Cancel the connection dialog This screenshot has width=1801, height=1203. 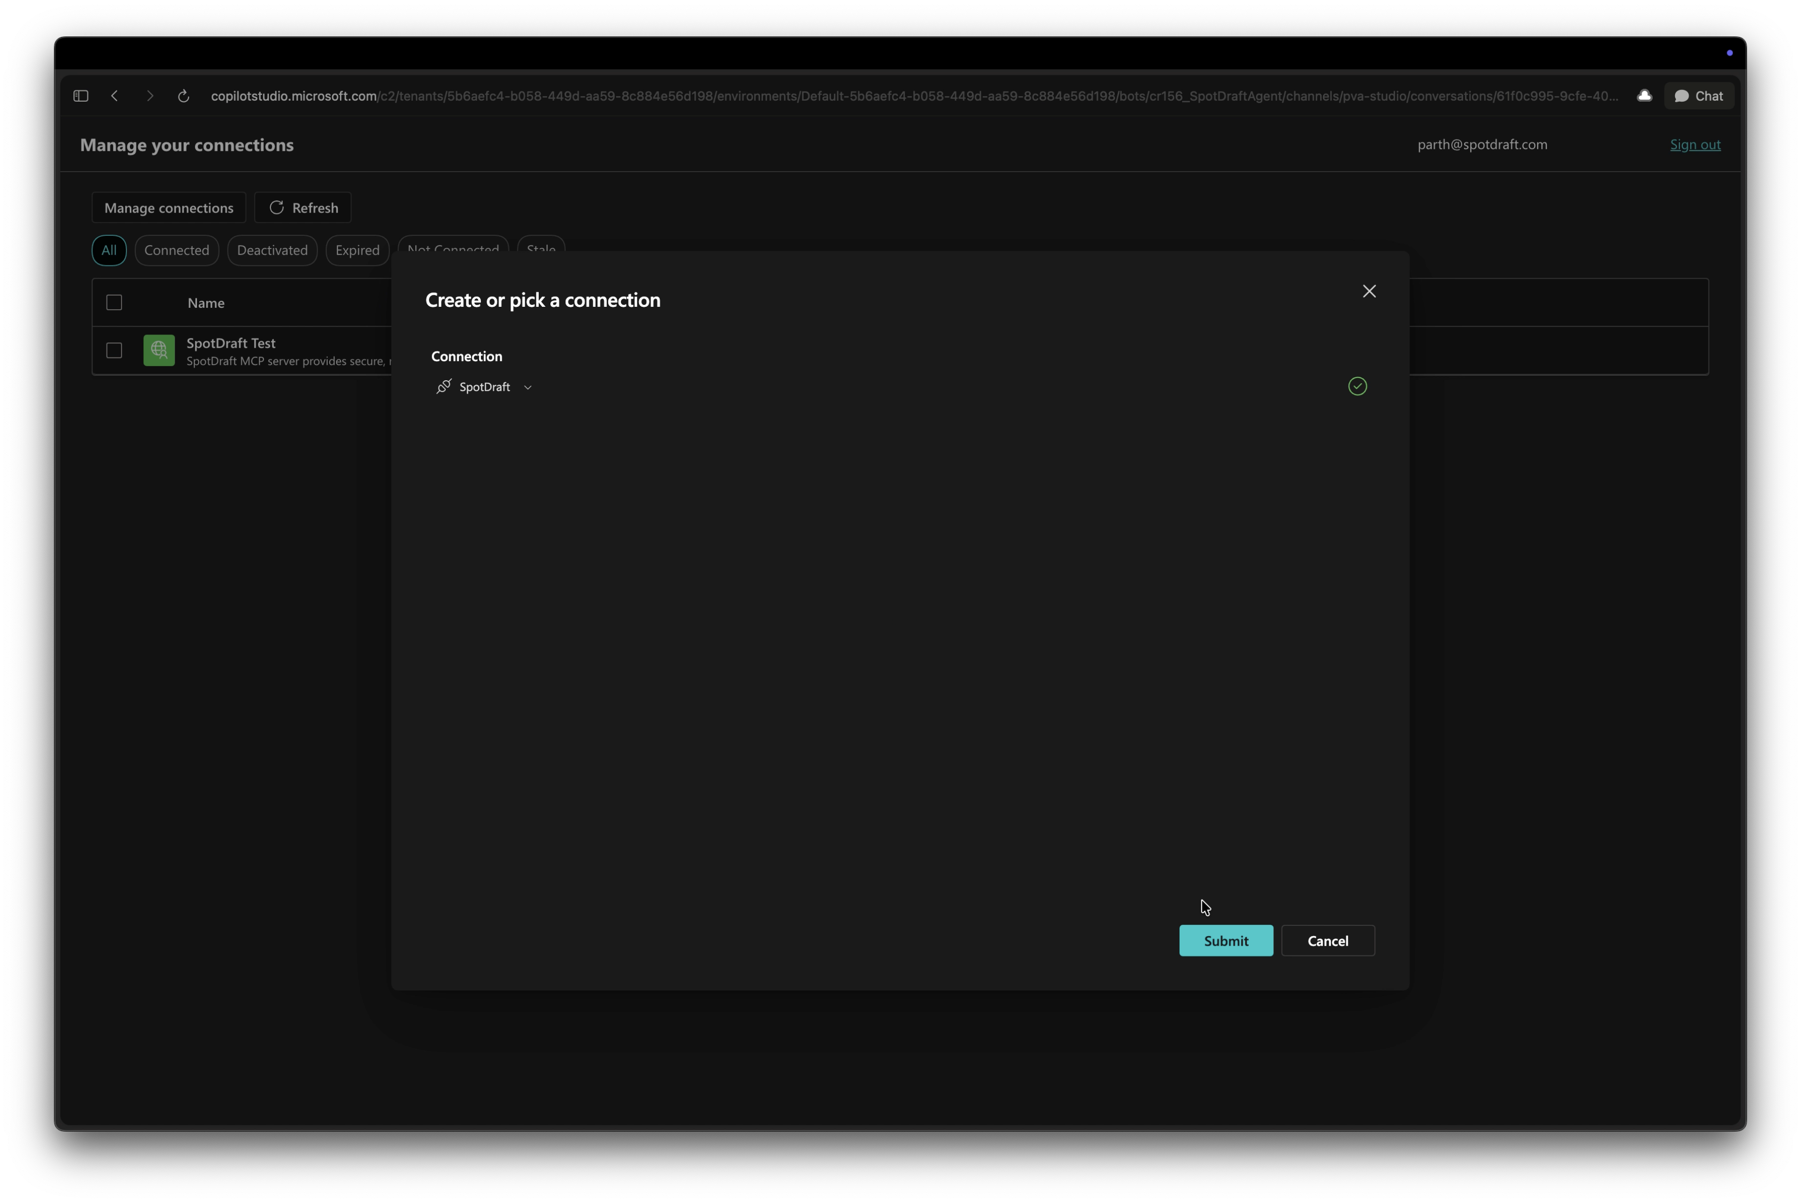click(1328, 940)
